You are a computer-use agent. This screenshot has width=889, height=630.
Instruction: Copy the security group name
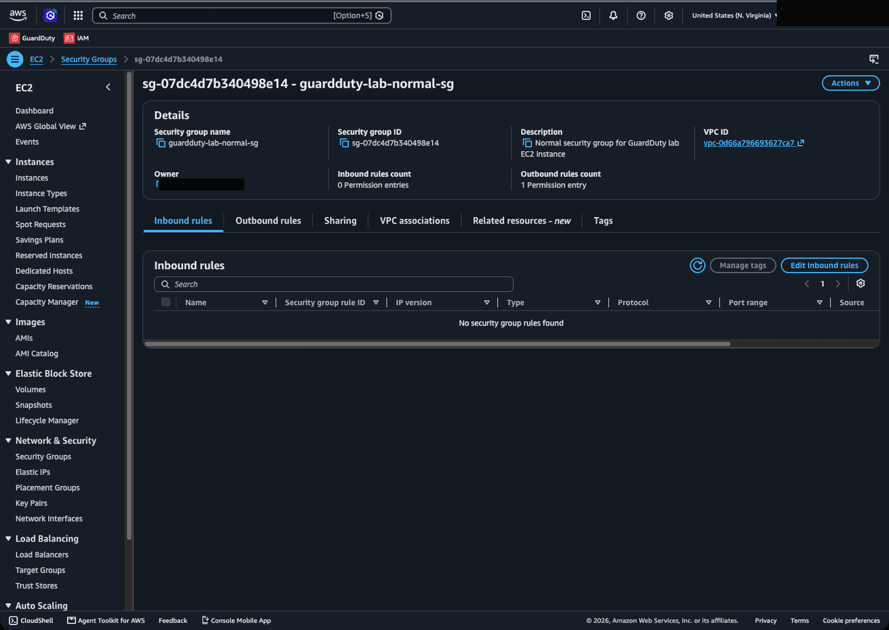tap(161, 143)
